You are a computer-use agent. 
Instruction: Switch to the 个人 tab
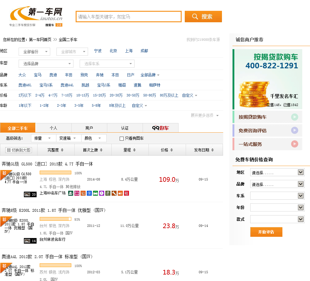point(53,128)
